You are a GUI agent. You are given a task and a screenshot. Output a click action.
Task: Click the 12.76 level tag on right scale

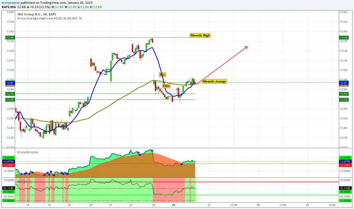click(x=344, y=94)
